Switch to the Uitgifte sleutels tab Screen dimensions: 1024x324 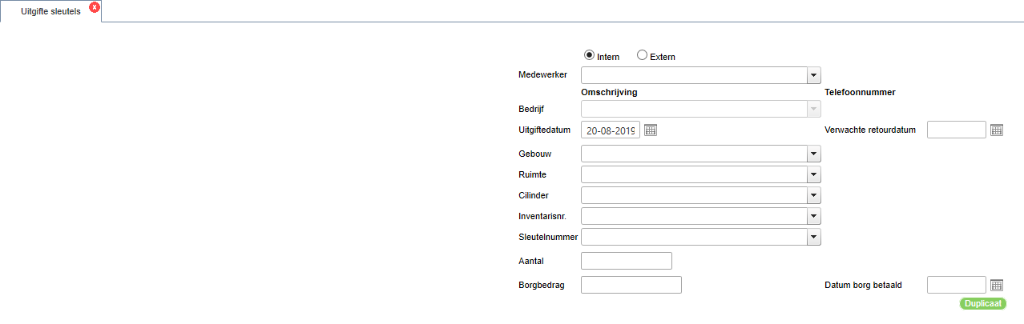tap(50, 12)
